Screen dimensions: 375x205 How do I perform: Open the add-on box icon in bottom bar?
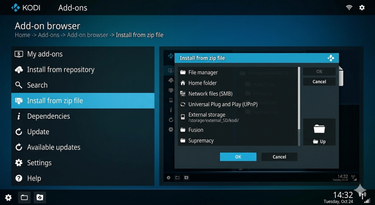coord(40,198)
